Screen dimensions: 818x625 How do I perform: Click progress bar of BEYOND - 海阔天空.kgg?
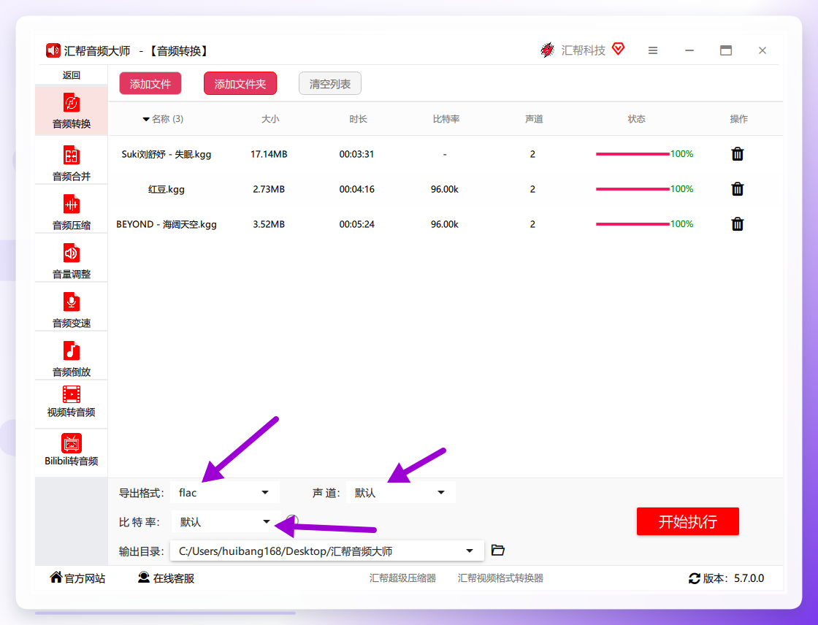coord(632,224)
